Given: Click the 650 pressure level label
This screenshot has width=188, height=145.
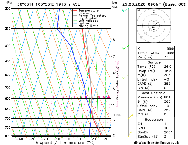Looking at the screenshot, I should coord(8,109).
